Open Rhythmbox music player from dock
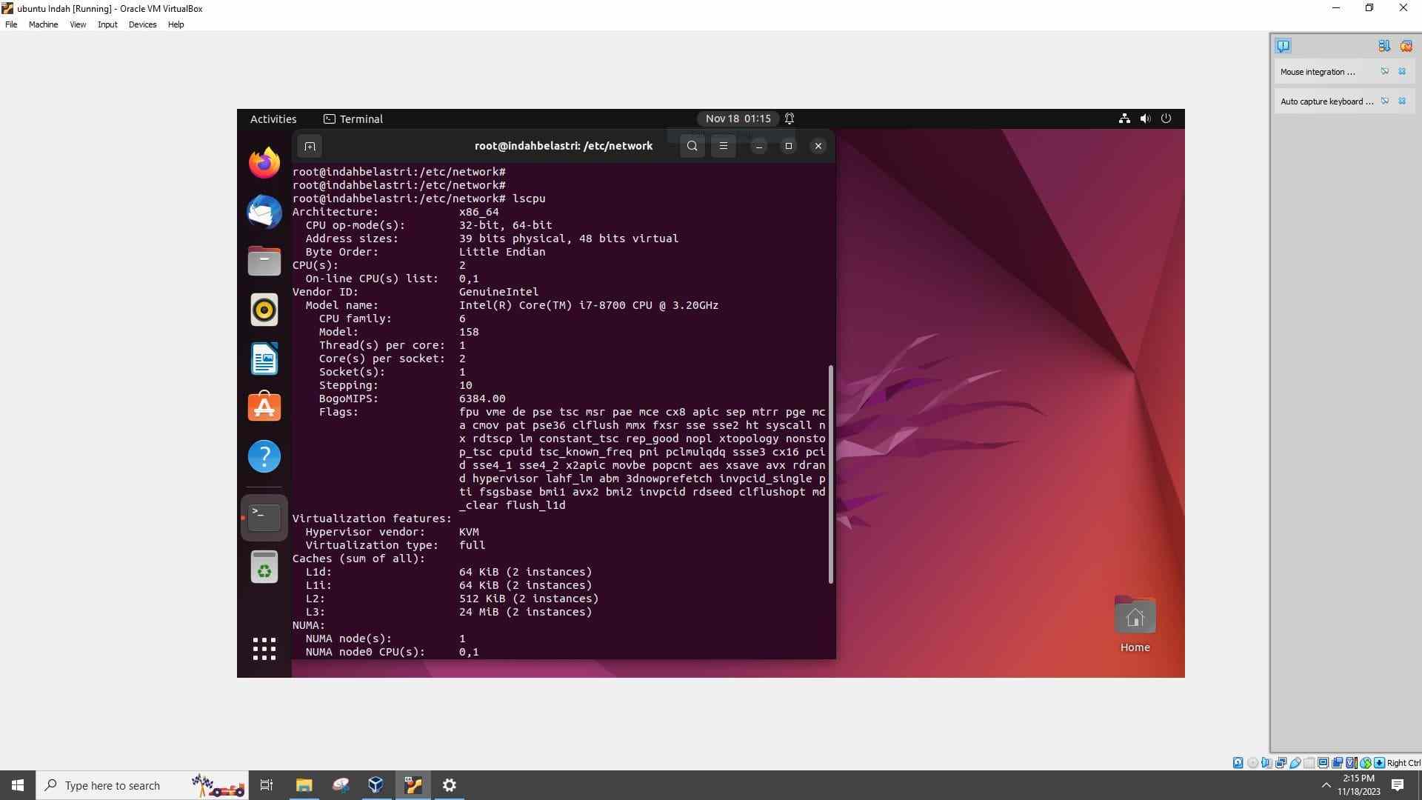The image size is (1422, 800). tap(264, 310)
